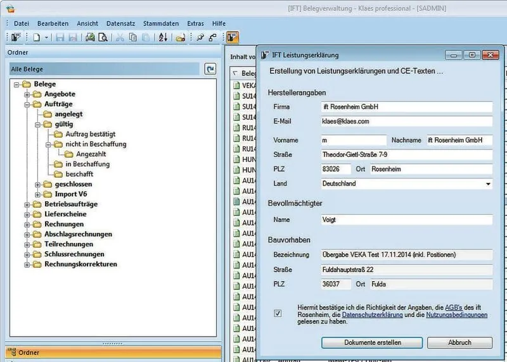Click the new document toolbar icon

pos(37,37)
